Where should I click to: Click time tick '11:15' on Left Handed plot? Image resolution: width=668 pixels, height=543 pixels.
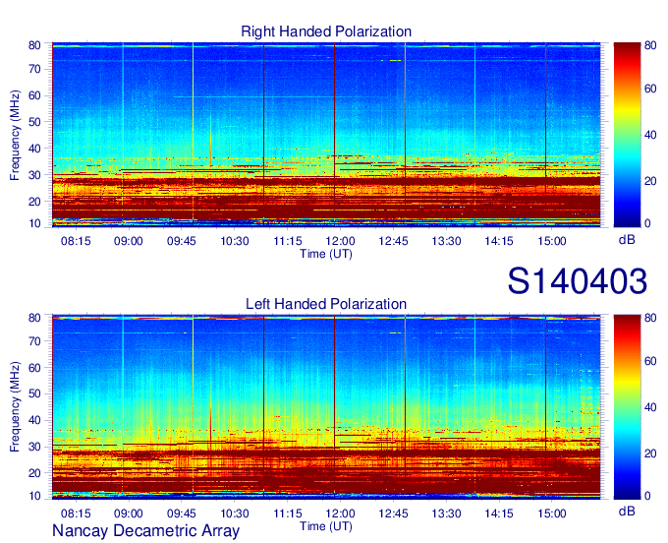point(288,513)
